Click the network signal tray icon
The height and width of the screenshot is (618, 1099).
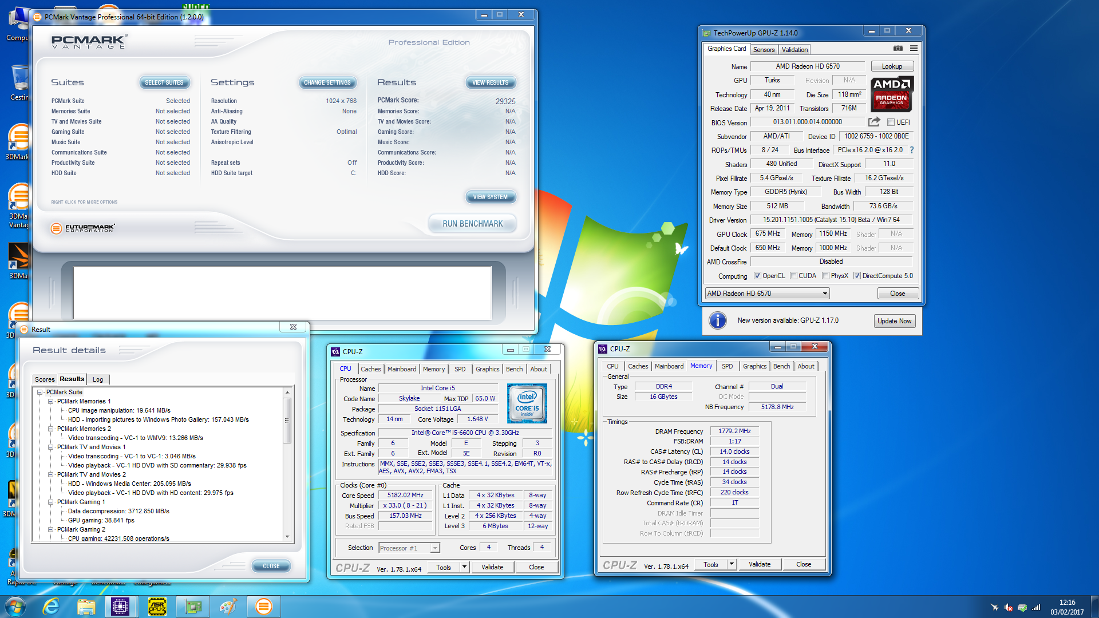(1036, 608)
